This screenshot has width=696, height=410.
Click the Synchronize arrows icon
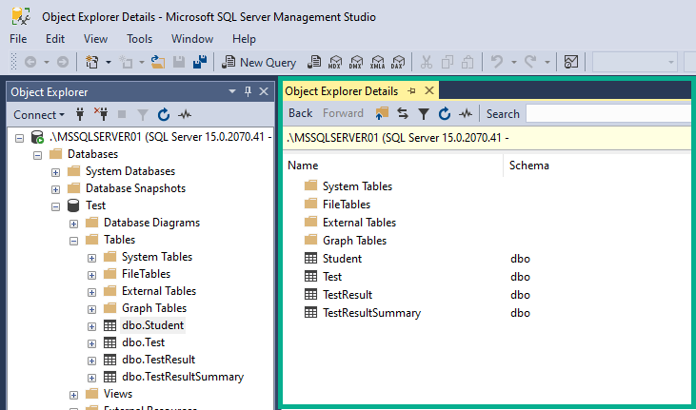coord(403,113)
